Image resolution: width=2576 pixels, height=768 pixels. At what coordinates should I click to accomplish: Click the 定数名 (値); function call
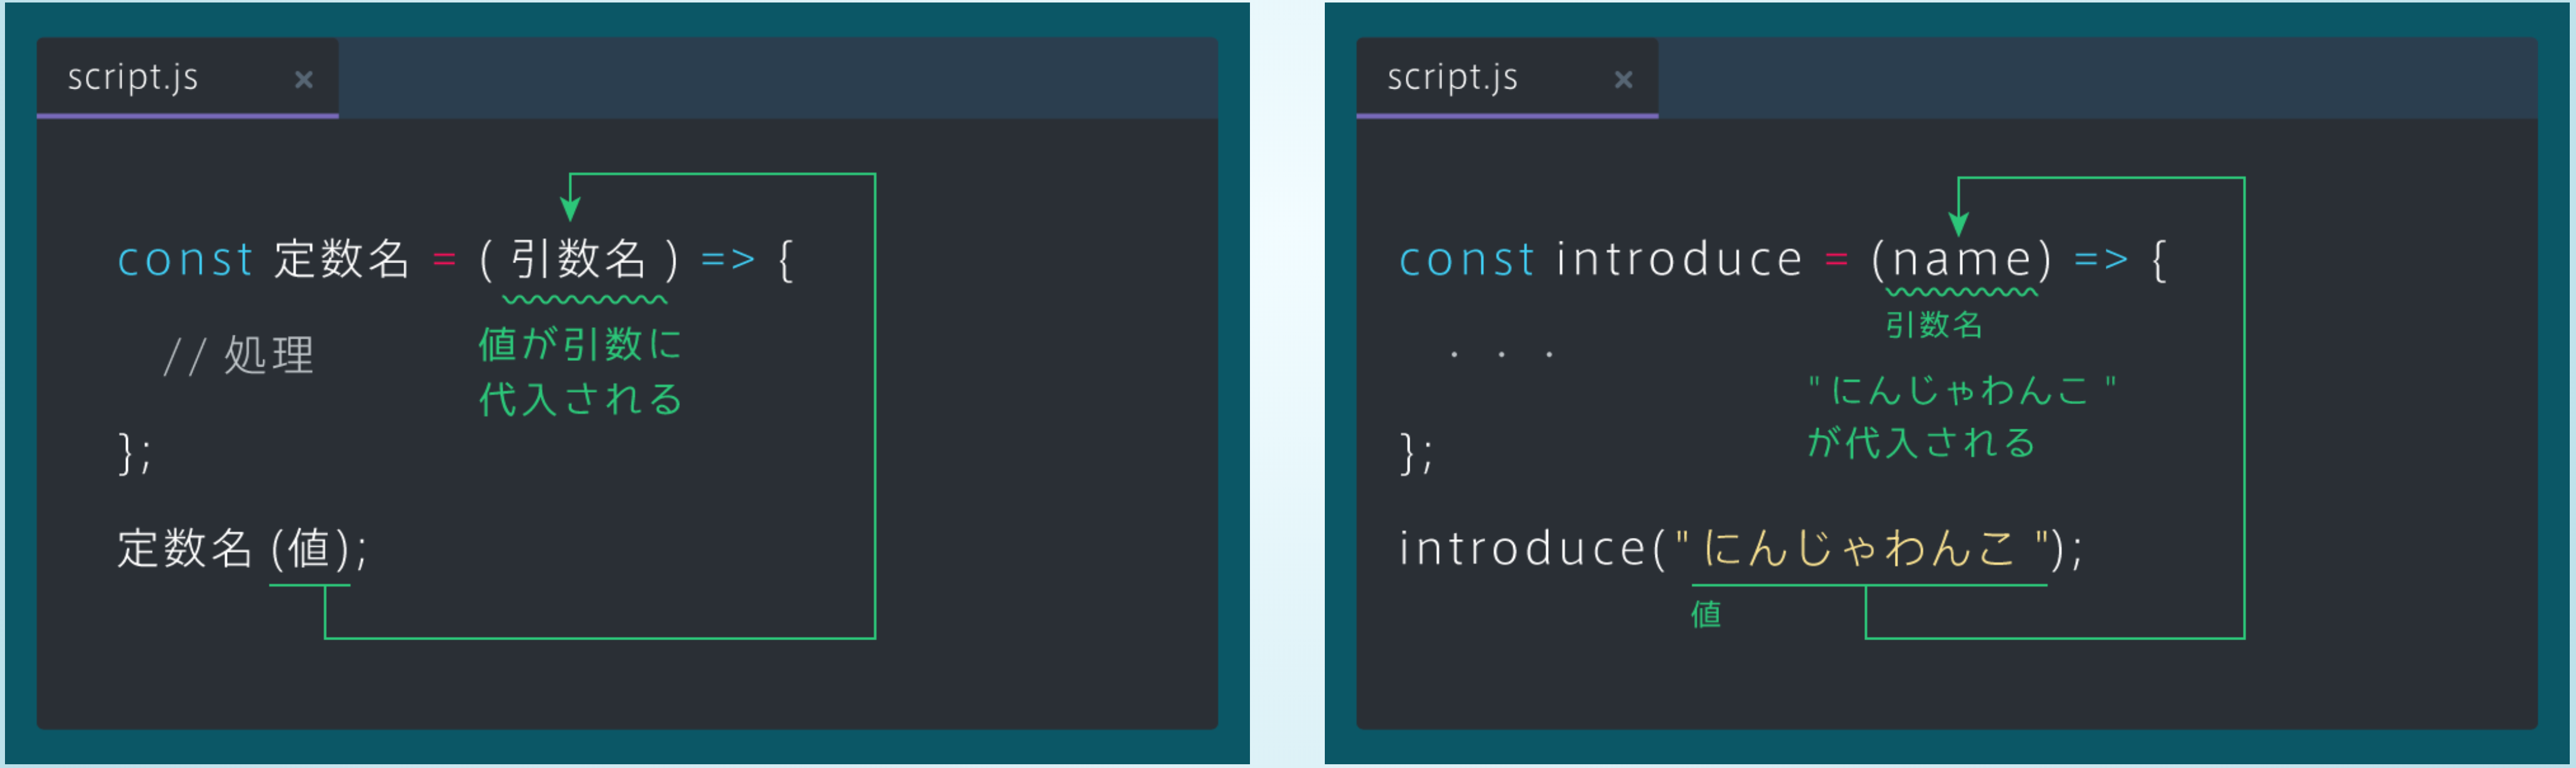242,549
